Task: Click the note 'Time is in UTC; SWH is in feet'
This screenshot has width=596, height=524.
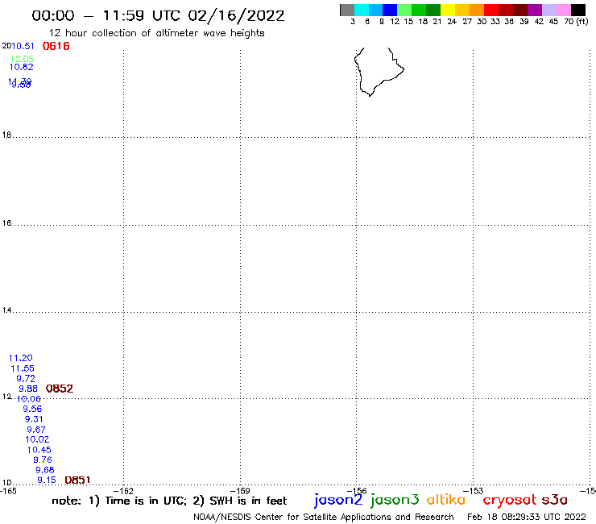Action: click(x=169, y=501)
